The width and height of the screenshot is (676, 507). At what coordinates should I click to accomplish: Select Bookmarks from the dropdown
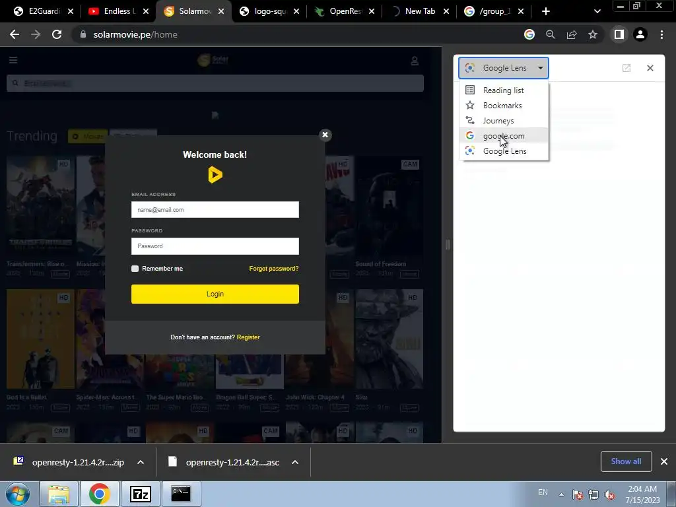[x=504, y=105]
